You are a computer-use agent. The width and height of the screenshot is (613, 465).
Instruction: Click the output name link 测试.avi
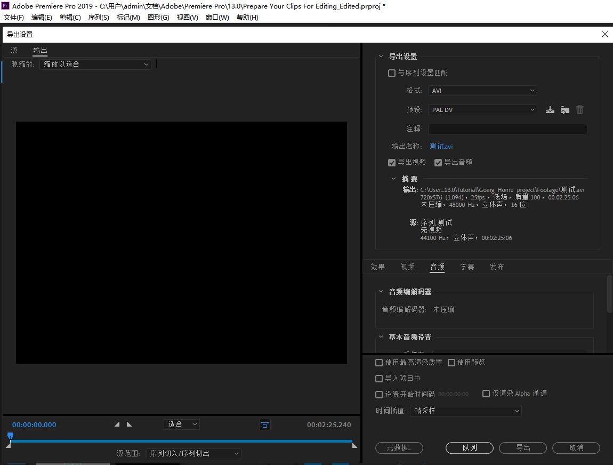(441, 147)
